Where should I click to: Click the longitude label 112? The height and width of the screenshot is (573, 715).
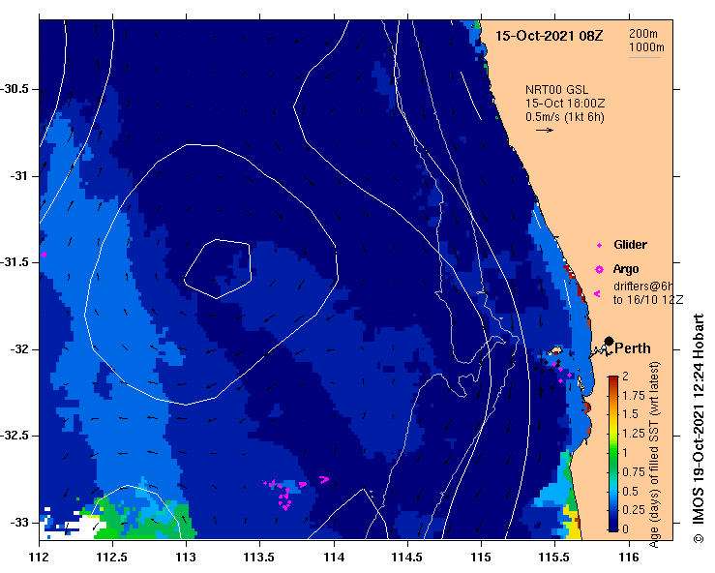pyautogui.click(x=39, y=558)
